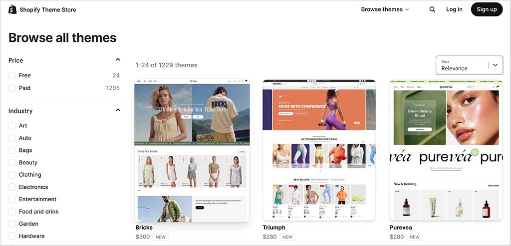The image size is (511, 246).
Task: Check the Hardware industry filter
Action: [x=12, y=236]
